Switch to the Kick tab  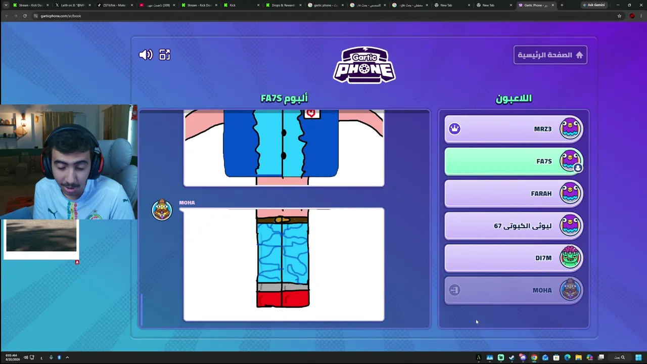point(241,5)
